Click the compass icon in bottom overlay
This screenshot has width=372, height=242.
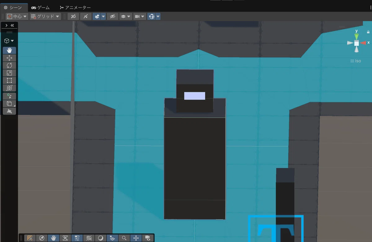42,238
